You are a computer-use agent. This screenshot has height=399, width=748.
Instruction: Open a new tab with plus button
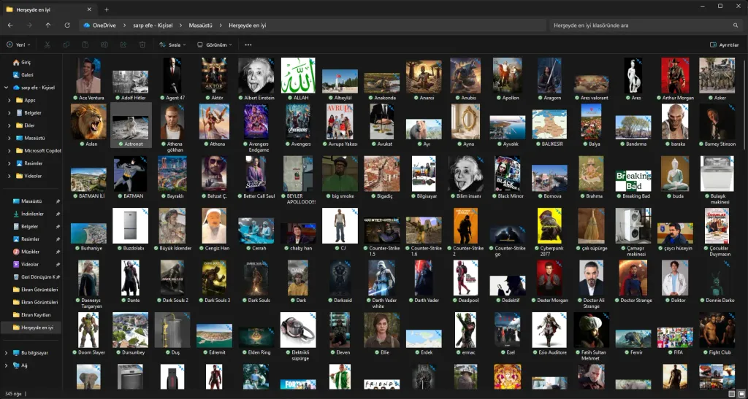click(x=107, y=9)
